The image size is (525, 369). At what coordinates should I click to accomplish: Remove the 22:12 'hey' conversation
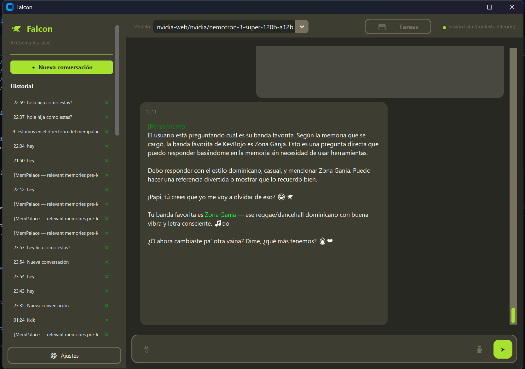(x=107, y=190)
